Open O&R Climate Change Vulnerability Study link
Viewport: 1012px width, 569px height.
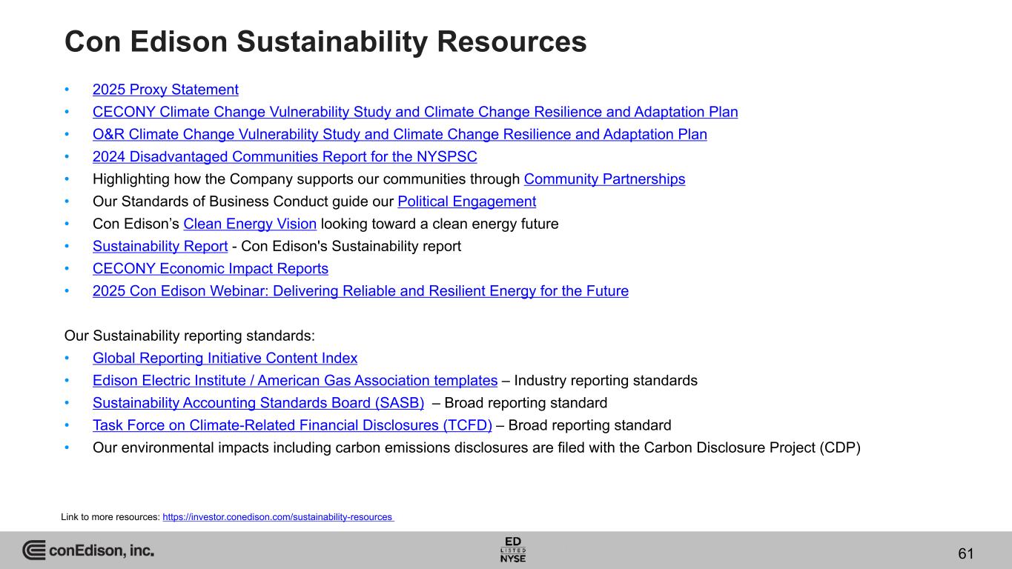click(399, 134)
